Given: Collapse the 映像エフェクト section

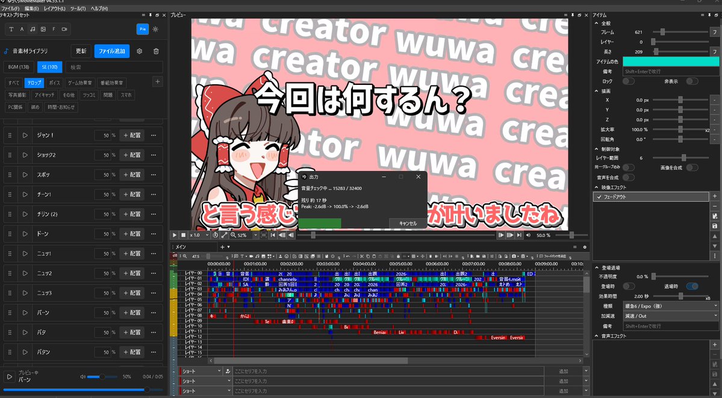Looking at the screenshot, I should pos(597,187).
